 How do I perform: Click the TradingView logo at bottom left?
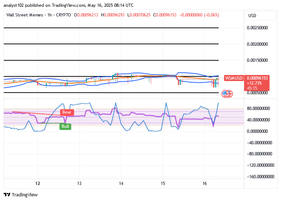pos(21,195)
